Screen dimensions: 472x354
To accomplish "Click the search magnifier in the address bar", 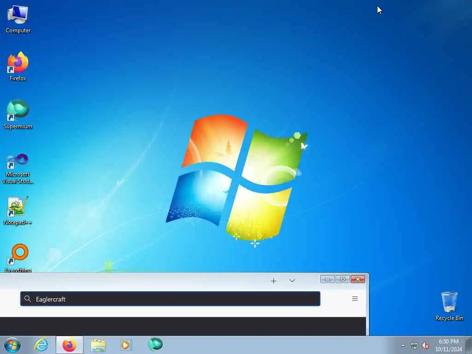I will [x=27, y=299].
